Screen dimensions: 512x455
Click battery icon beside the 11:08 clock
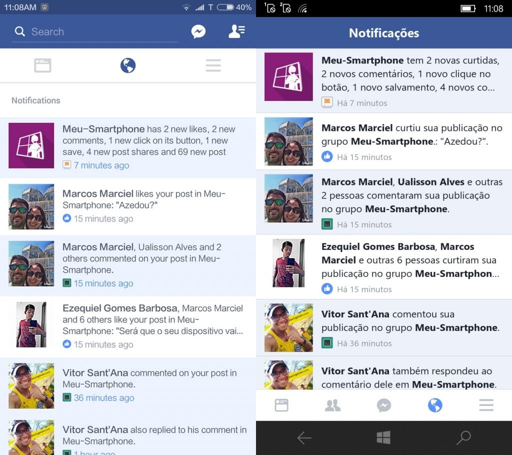(468, 8)
